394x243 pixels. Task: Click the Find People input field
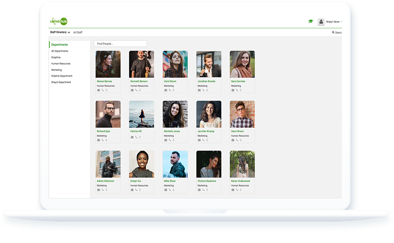[x=121, y=44]
